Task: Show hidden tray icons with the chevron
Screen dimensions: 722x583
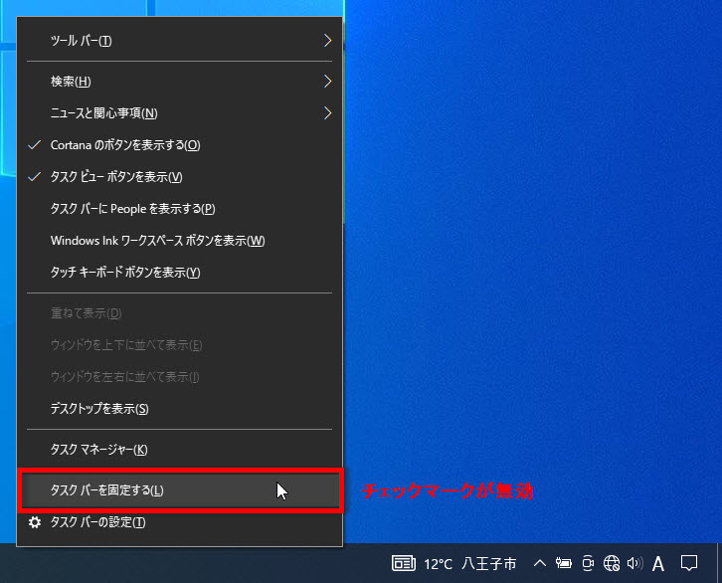Action: 540,564
